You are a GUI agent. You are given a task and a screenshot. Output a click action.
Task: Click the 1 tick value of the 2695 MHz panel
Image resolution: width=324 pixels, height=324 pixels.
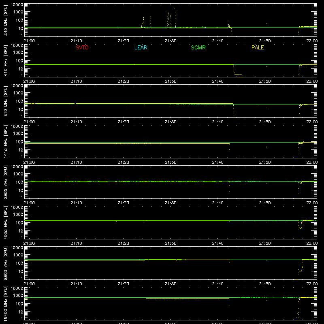(x=22, y=197)
